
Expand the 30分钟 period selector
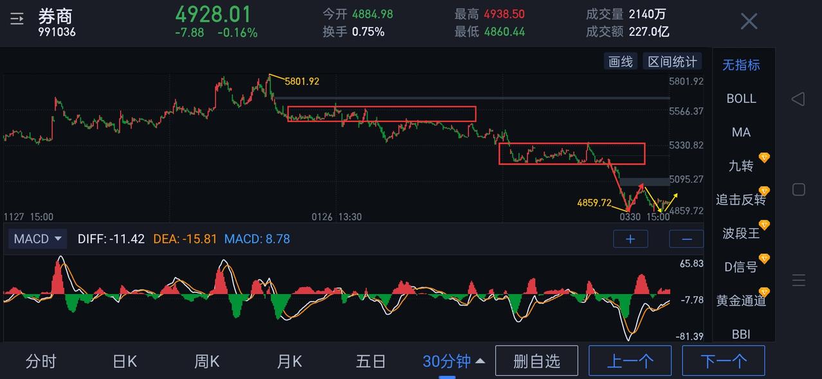[x=453, y=362]
